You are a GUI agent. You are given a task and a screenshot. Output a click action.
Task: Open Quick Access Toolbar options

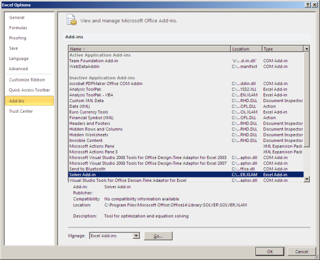(x=29, y=90)
